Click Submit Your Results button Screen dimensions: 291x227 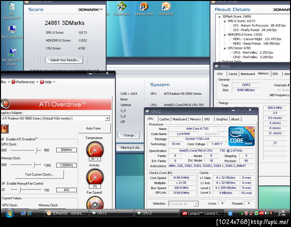pyautogui.click(x=65, y=60)
